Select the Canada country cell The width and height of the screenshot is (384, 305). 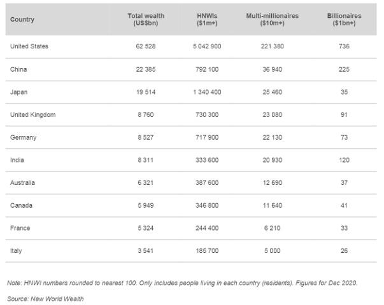(x=21, y=205)
